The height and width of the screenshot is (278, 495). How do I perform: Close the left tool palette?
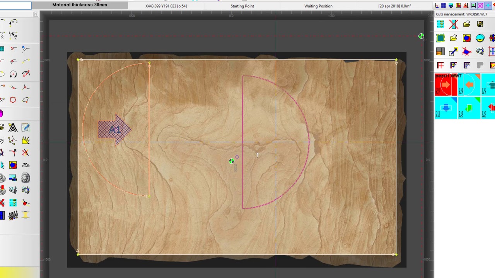[x=36, y=14]
